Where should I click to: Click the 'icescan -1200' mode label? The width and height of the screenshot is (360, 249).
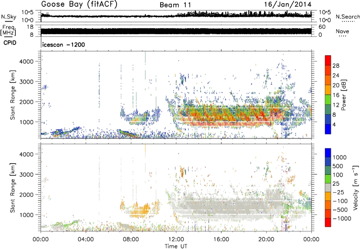click(x=63, y=44)
